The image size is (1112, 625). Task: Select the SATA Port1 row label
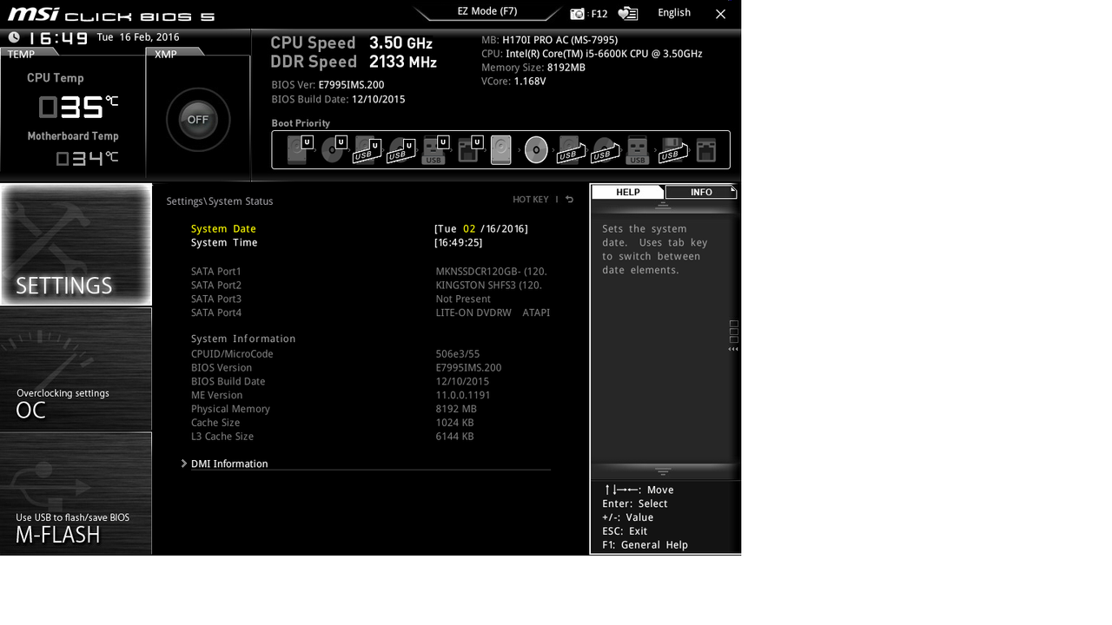tap(216, 272)
